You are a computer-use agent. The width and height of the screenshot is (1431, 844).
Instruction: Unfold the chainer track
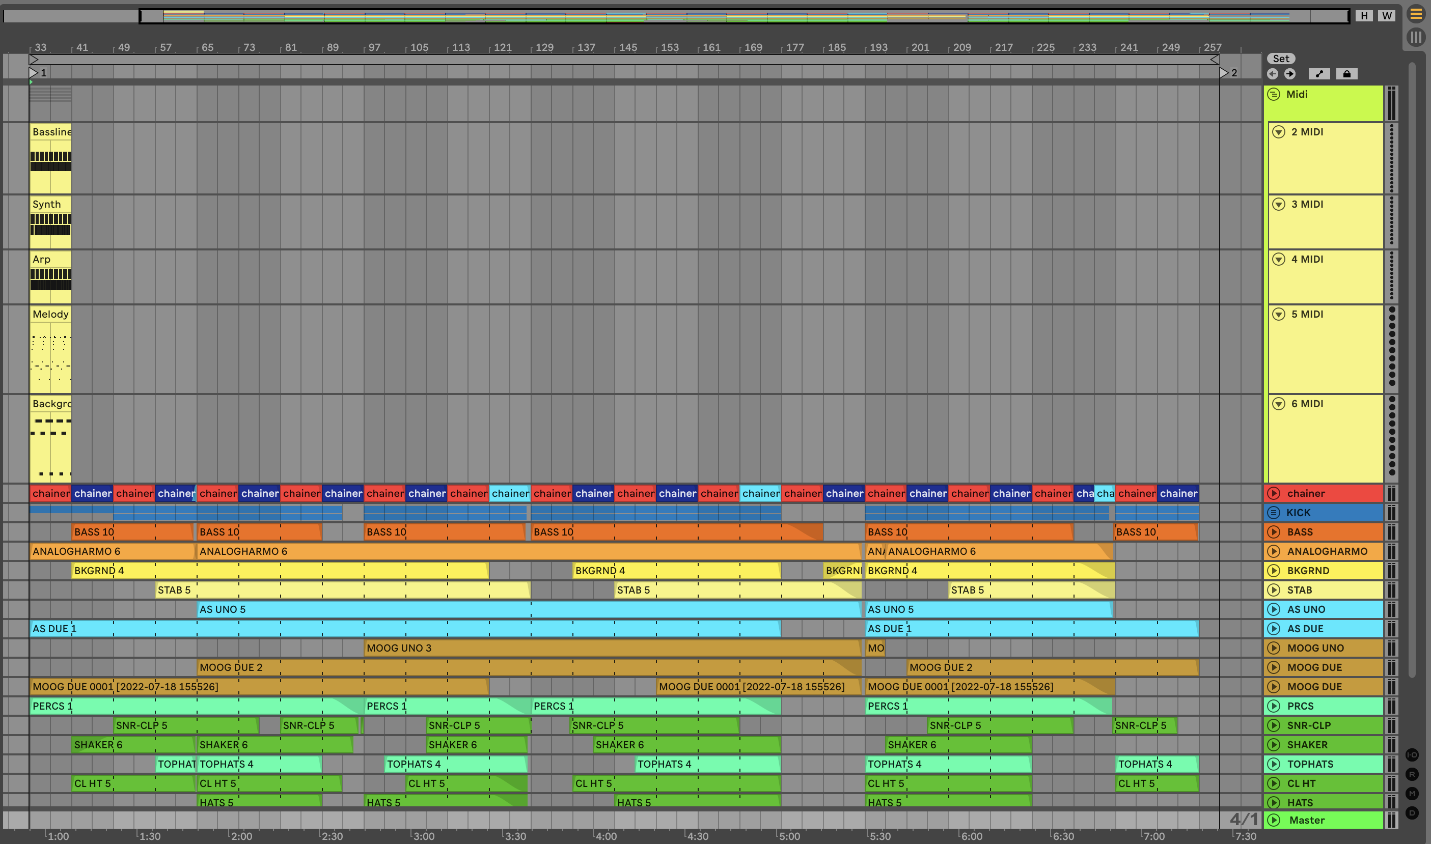(1274, 494)
